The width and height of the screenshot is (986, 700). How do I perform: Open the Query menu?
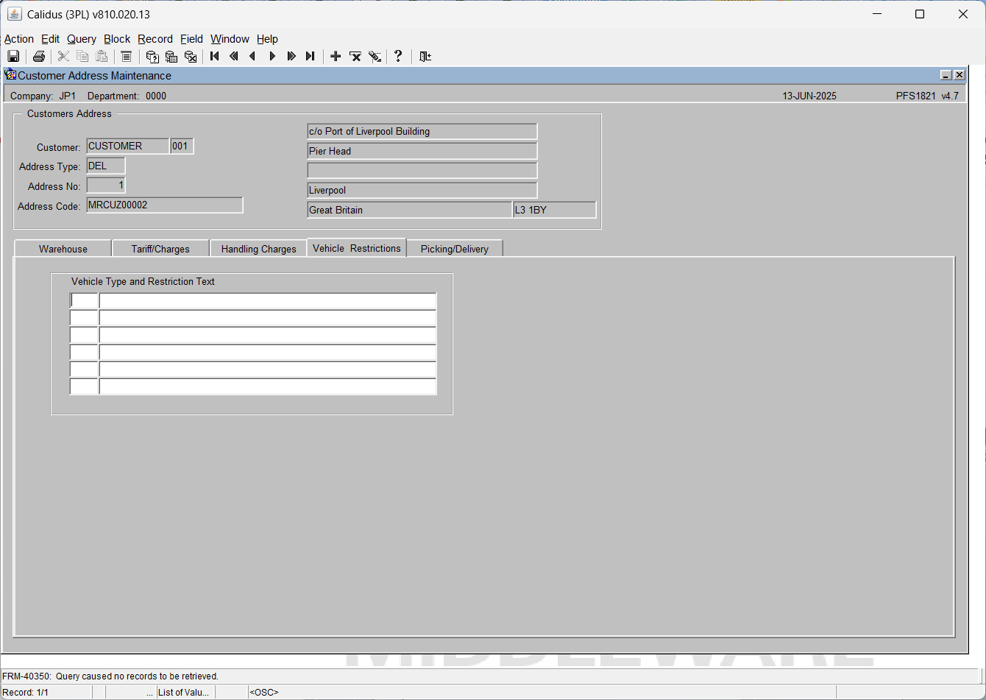point(82,39)
